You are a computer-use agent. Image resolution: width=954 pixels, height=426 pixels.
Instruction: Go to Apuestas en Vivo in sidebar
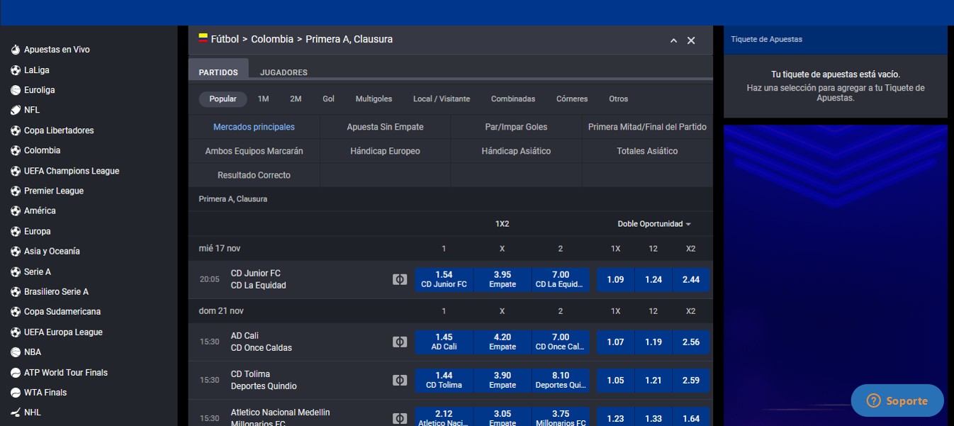(x=57, y=50)
